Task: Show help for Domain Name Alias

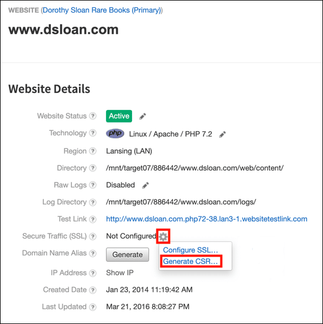Action: click(92, 253)
